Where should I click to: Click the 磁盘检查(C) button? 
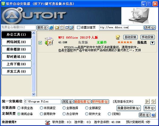(x=82, y=101)
